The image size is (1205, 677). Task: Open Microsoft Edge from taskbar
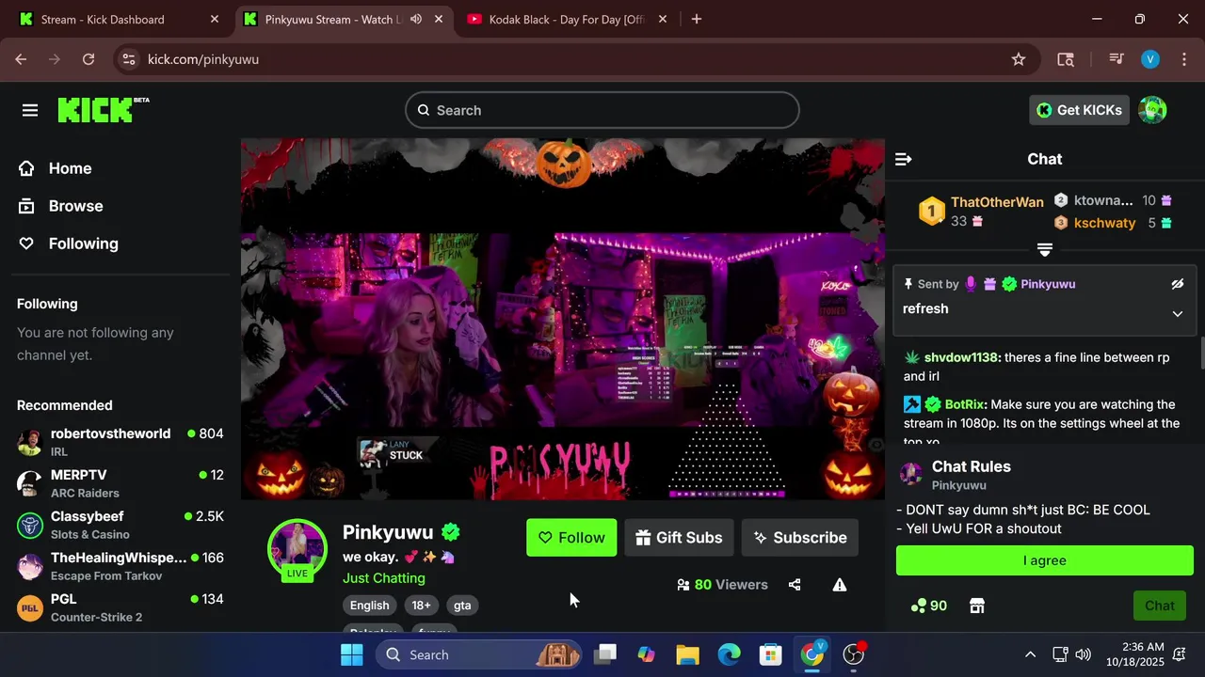click(x=729, y=654)
